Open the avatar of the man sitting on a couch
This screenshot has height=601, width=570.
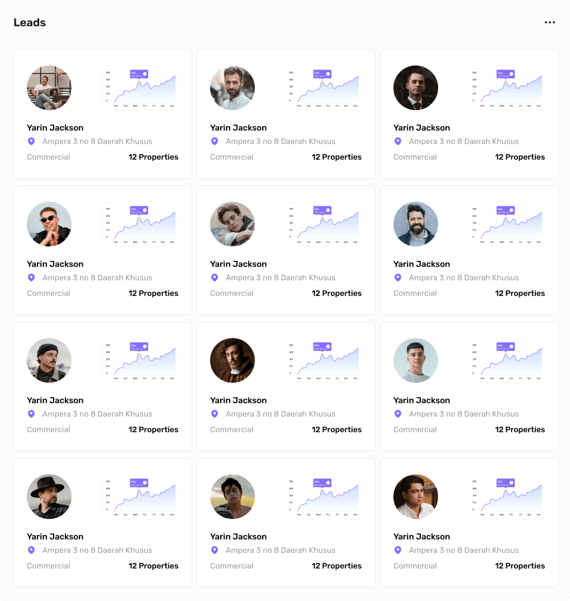coord(49,88)
